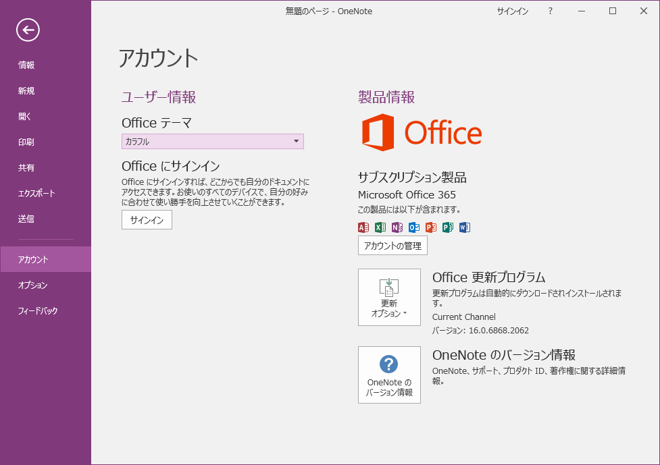Click the OneNote のバージョン情報 button
The height and width of the screenshot is (465, 660).
coord(389,375)
